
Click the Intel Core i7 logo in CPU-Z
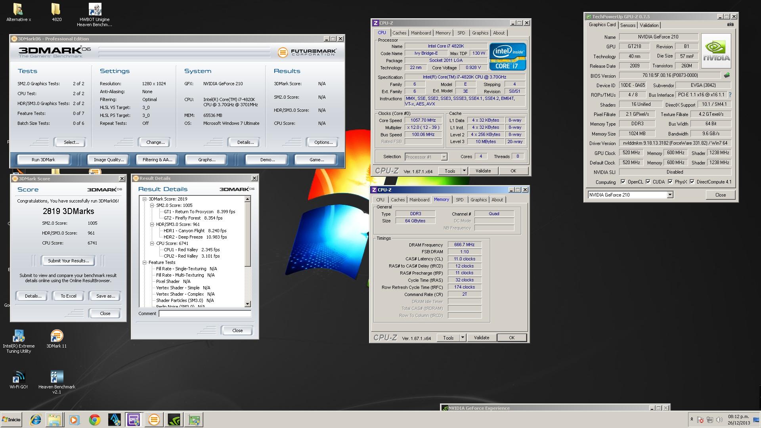pos(507,56)
